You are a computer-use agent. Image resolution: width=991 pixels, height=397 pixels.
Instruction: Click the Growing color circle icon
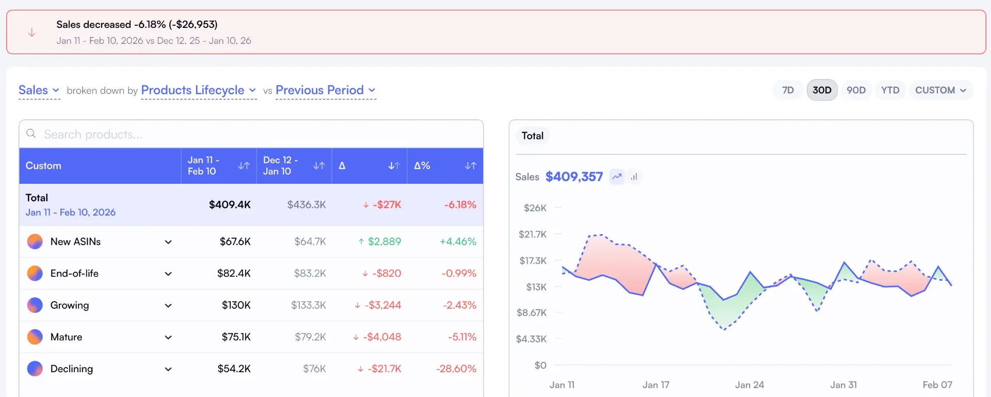tap(35, 305)
